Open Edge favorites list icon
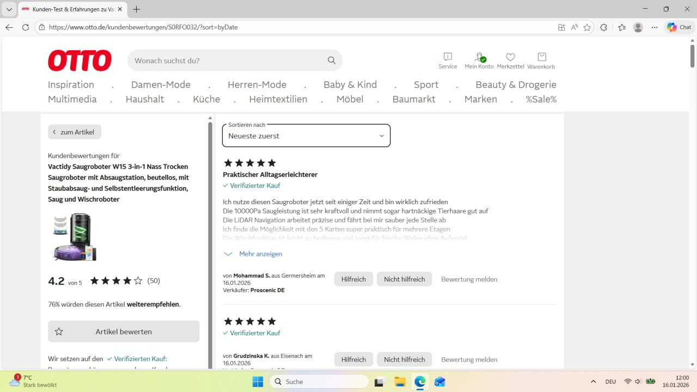 (x=622, y=27)
